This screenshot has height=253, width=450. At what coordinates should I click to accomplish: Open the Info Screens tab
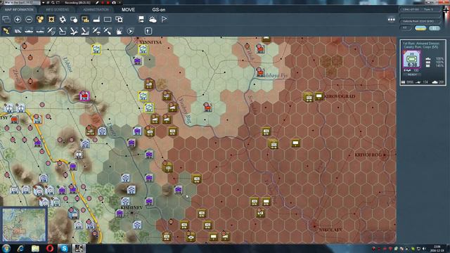[58, 10]
